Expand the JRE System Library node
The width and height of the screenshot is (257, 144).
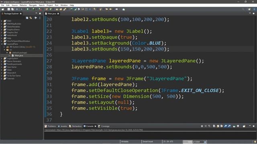pos(4,47)
